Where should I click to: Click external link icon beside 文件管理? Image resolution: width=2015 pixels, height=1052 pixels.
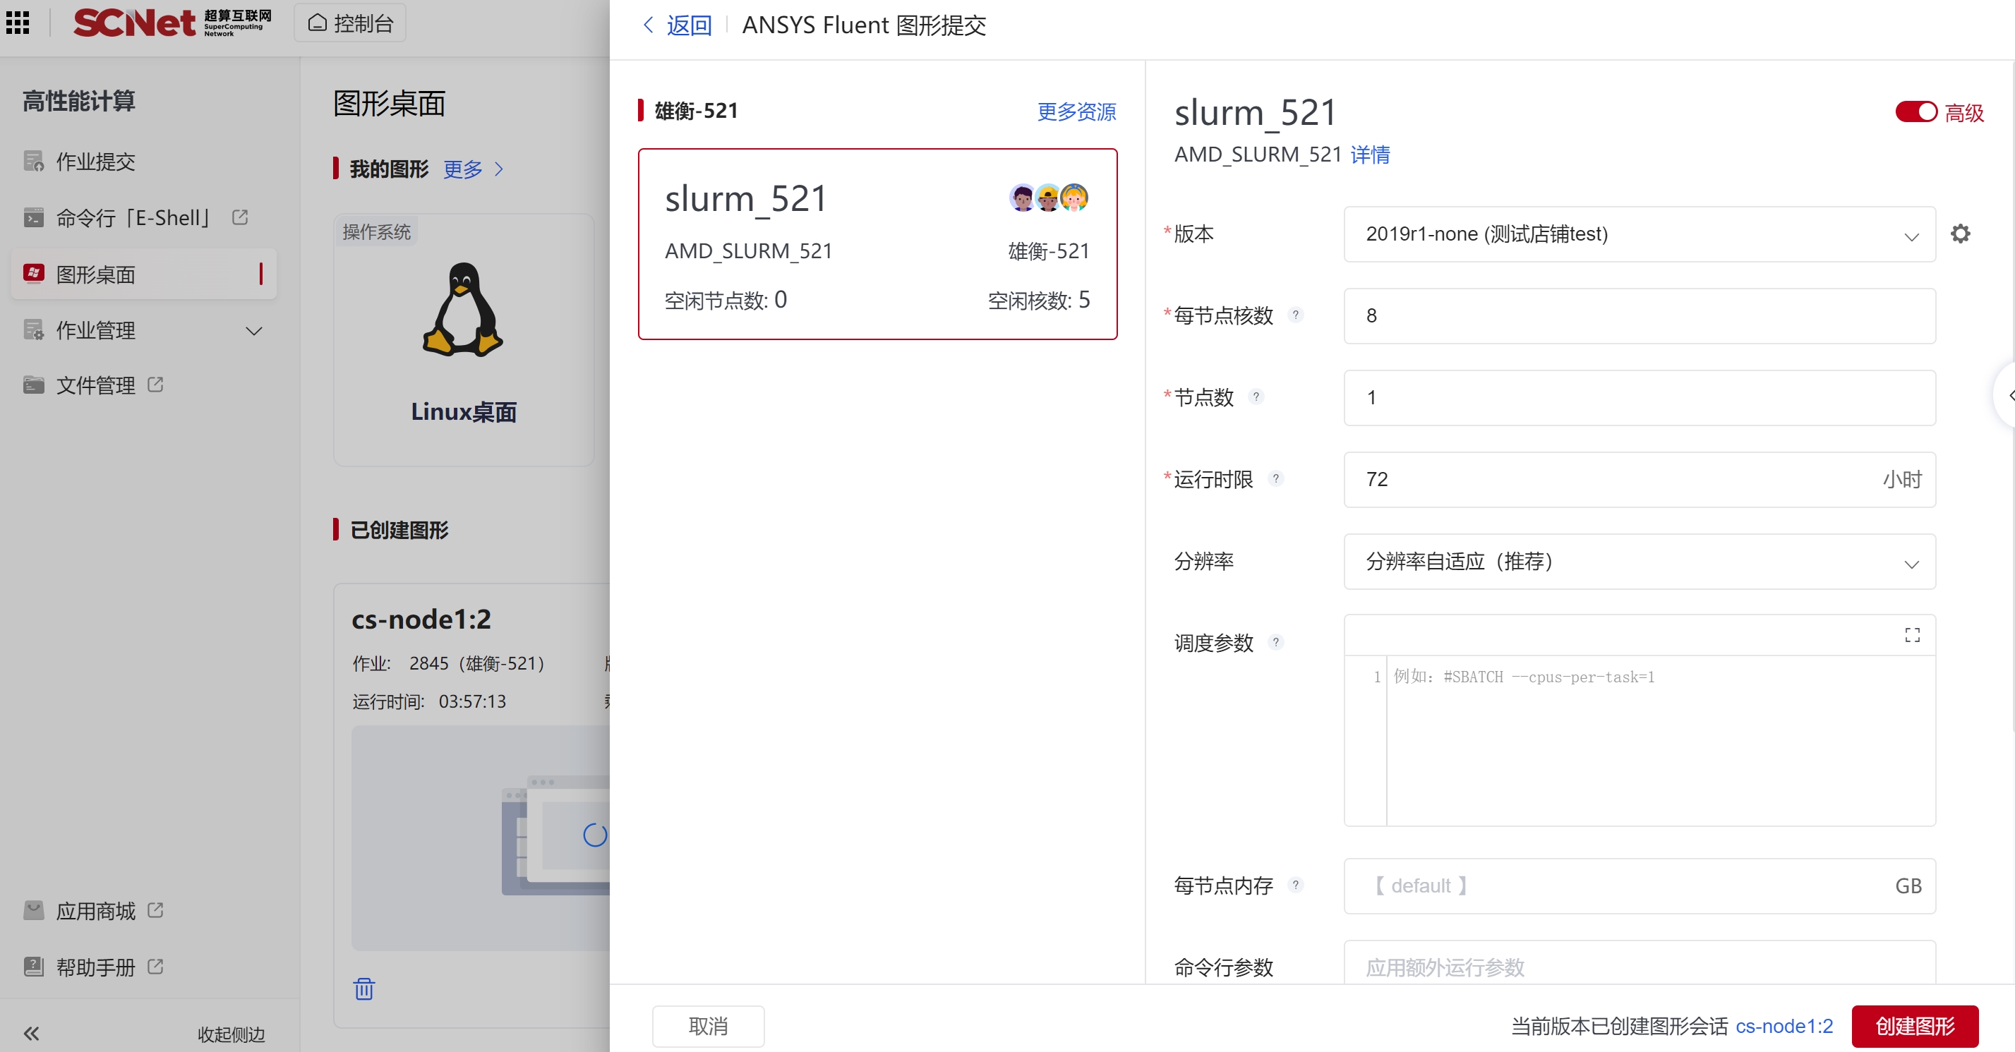coord(155,384)
